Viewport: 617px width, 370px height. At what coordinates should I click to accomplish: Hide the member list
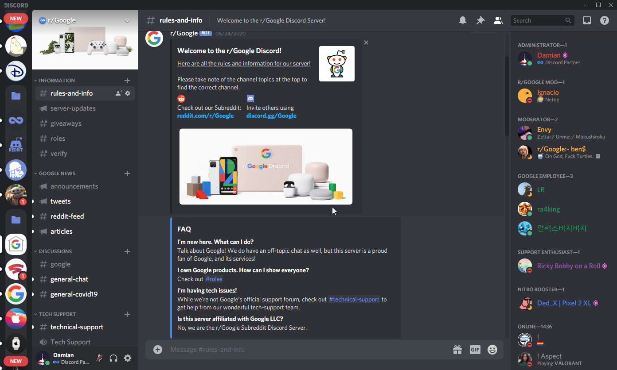498,20
